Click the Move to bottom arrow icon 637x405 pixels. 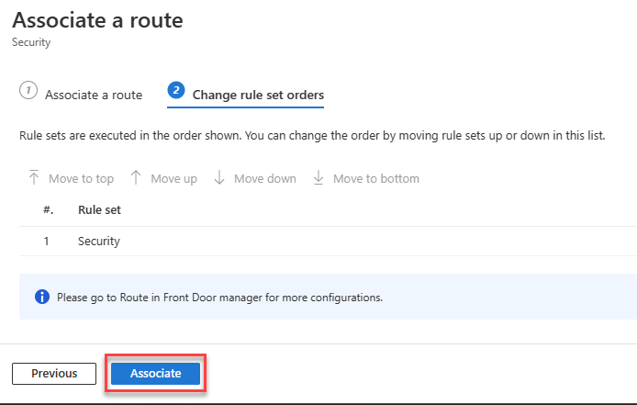point(318,177)
